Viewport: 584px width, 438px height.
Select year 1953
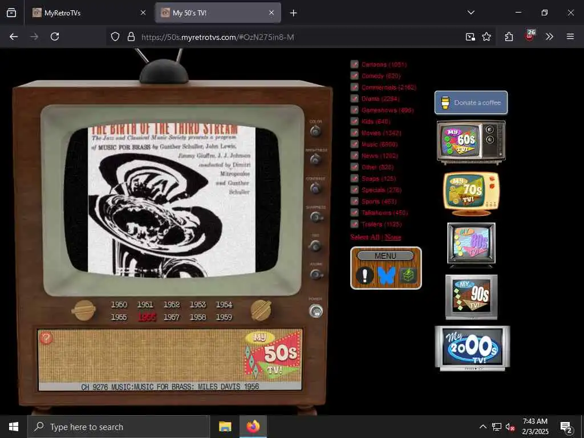coord(198,305)
